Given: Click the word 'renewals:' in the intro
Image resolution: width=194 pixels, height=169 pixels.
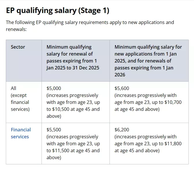Looking at the screenshot, I should 16,29.
